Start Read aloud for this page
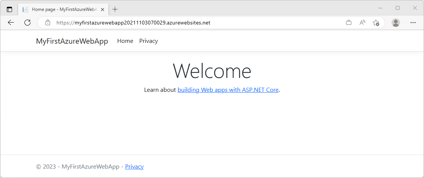The image size is (424, 178). [362, 23]
